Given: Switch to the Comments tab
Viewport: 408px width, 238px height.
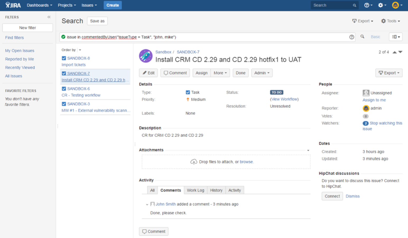Looking at the screenshot, I should [x=171, y=190].
